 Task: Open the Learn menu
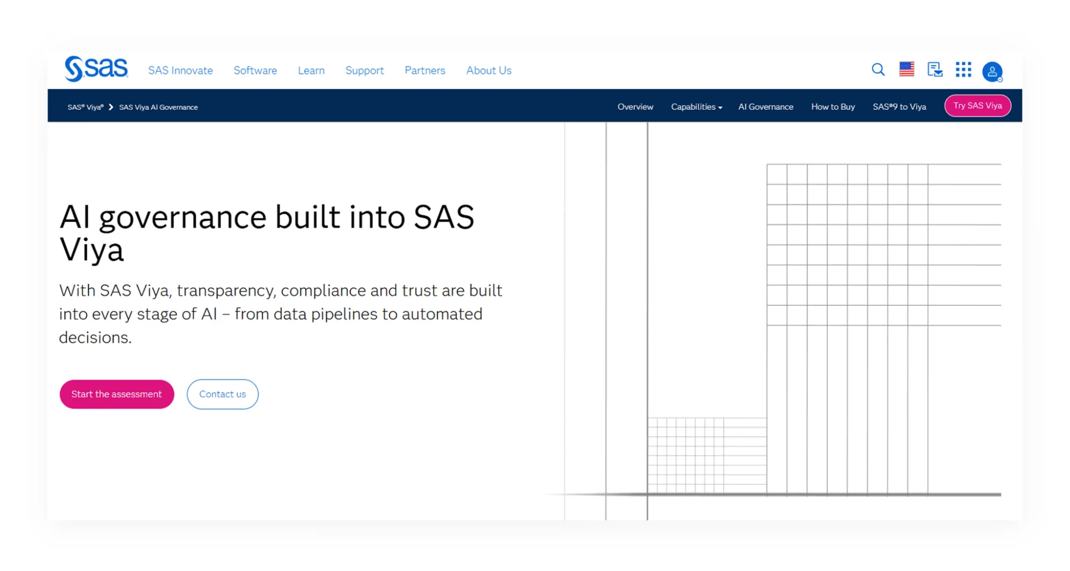[311, 70]
